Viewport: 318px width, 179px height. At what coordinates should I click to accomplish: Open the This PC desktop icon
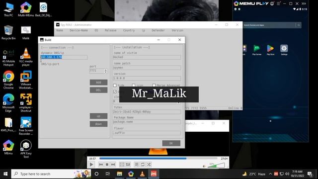(x=8, y=9)
